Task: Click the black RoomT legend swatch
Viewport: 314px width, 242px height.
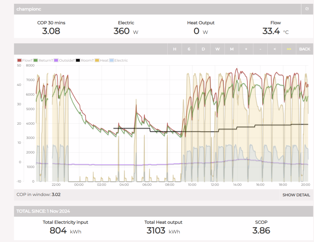Action: pos(78,60)
